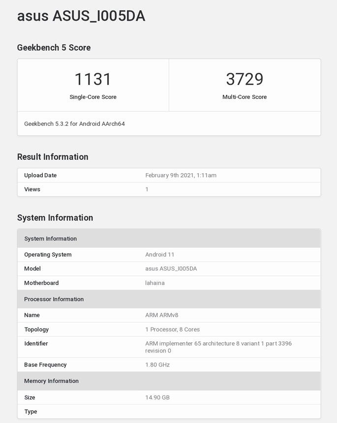This screenshot has height=423, width=337.
Task: Select the Views count value 1
Action: [147, 189]
